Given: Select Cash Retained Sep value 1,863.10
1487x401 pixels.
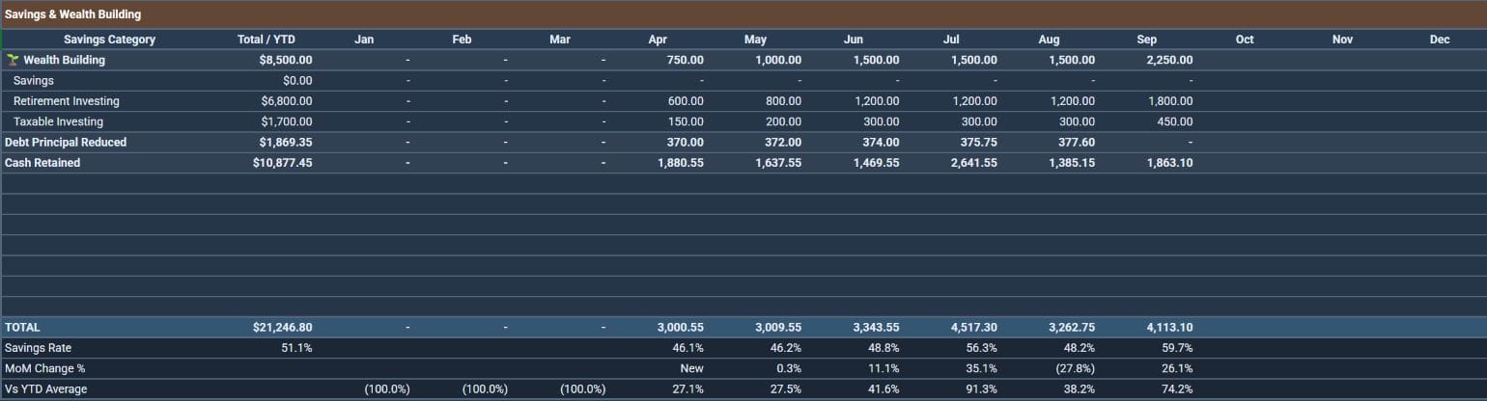Looking at the screenshot, I should (1170, 163).
